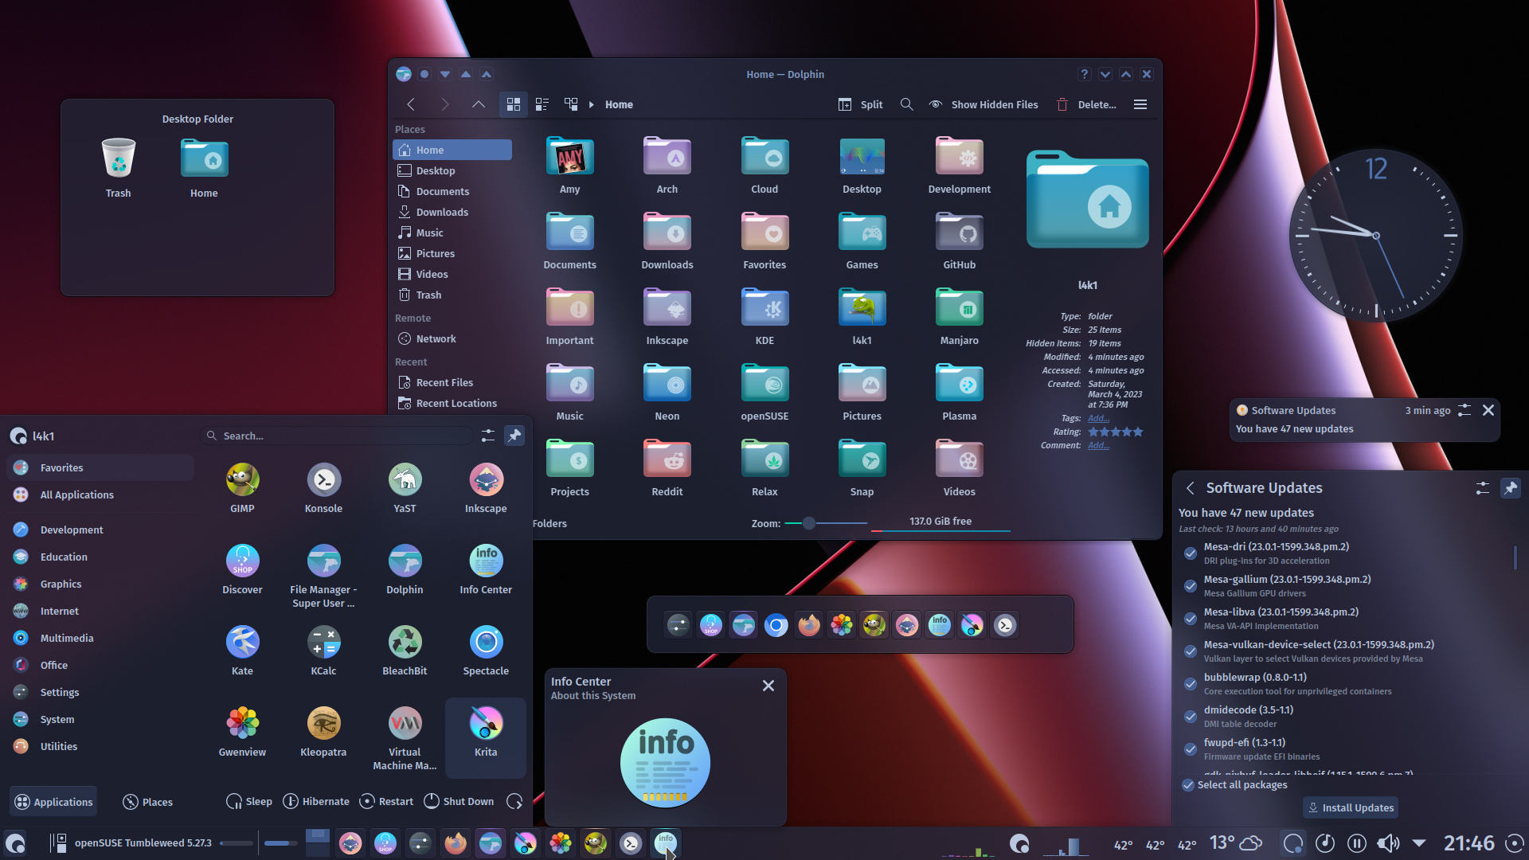This screenshot has height=860, width=1529.
Task: Set the fifth star in the info panel rating
Action: coord(1138,432)
